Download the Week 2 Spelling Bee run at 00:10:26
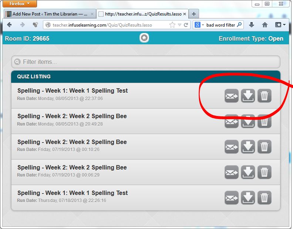The image size is (293, 229). click(248, 147)
